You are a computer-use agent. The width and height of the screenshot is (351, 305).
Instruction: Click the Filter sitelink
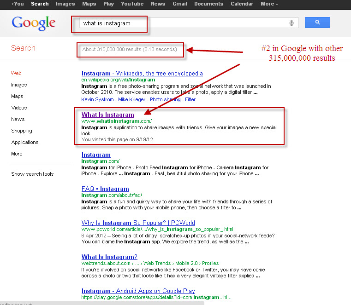click(190, 99)
